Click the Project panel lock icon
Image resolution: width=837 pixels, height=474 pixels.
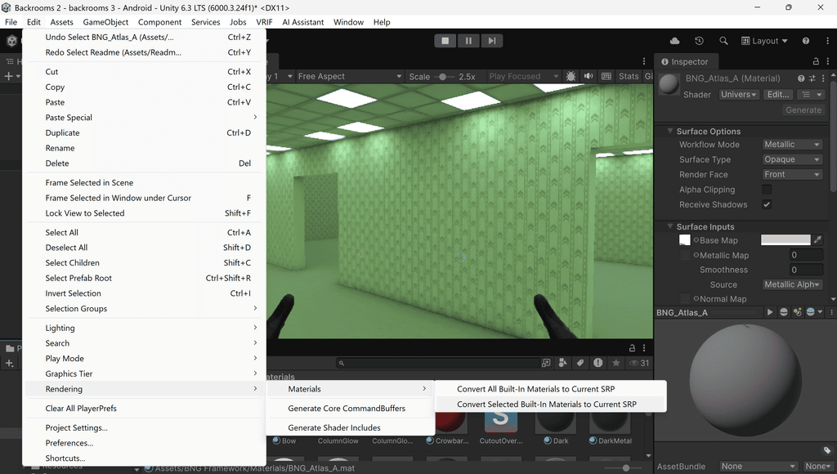click(x=632, y=348)
